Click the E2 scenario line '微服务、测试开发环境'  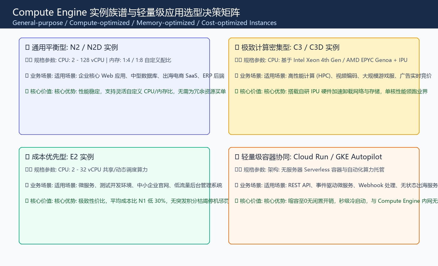[124, 185]
